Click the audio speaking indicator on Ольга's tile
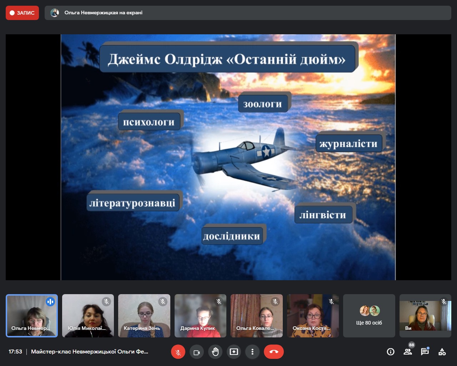The height and width of the screenshot is (366, 457). (x=50, y=302)
